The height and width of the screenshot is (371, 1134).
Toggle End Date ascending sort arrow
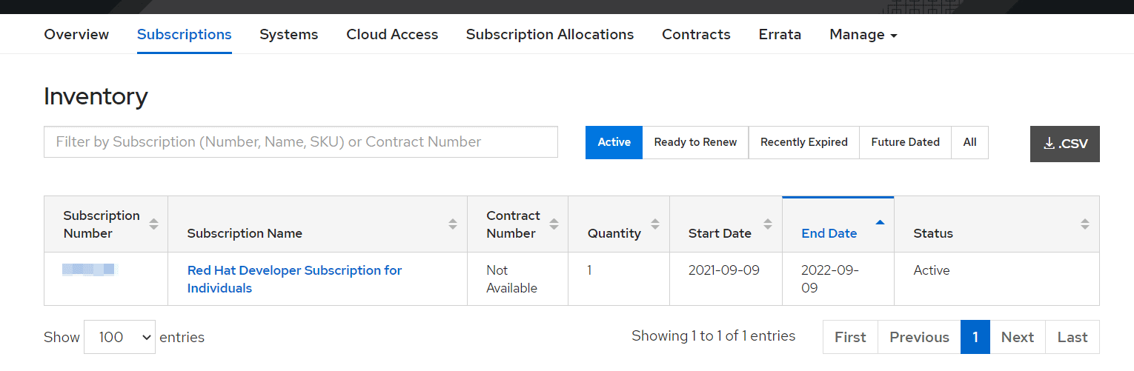(x=880, y=222)
